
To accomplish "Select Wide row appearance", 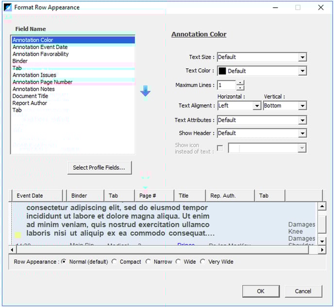I will [178, 261].
